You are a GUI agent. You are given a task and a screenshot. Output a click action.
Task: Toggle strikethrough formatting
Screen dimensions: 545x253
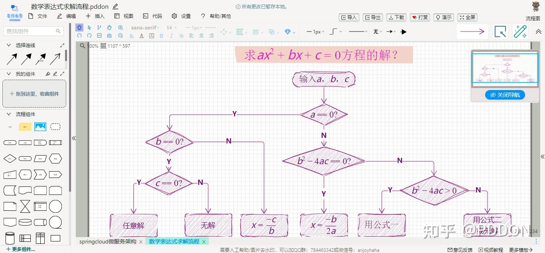click(181, 36)
